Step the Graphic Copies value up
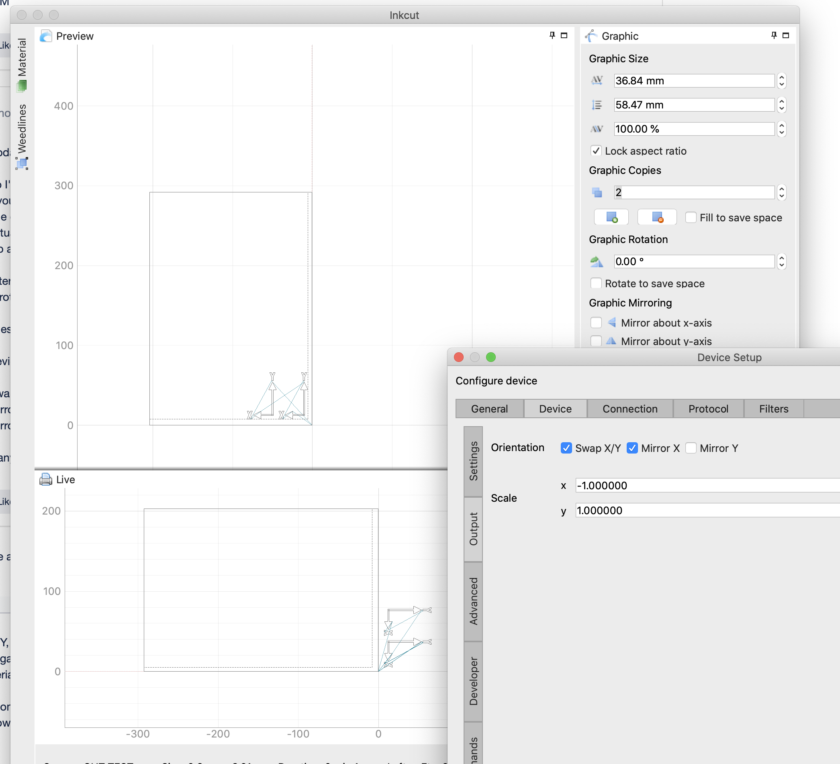This screenshot has height=764, width=840. (x=782, y=189)
